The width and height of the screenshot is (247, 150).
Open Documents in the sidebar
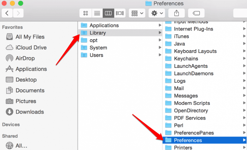(25, 91)
